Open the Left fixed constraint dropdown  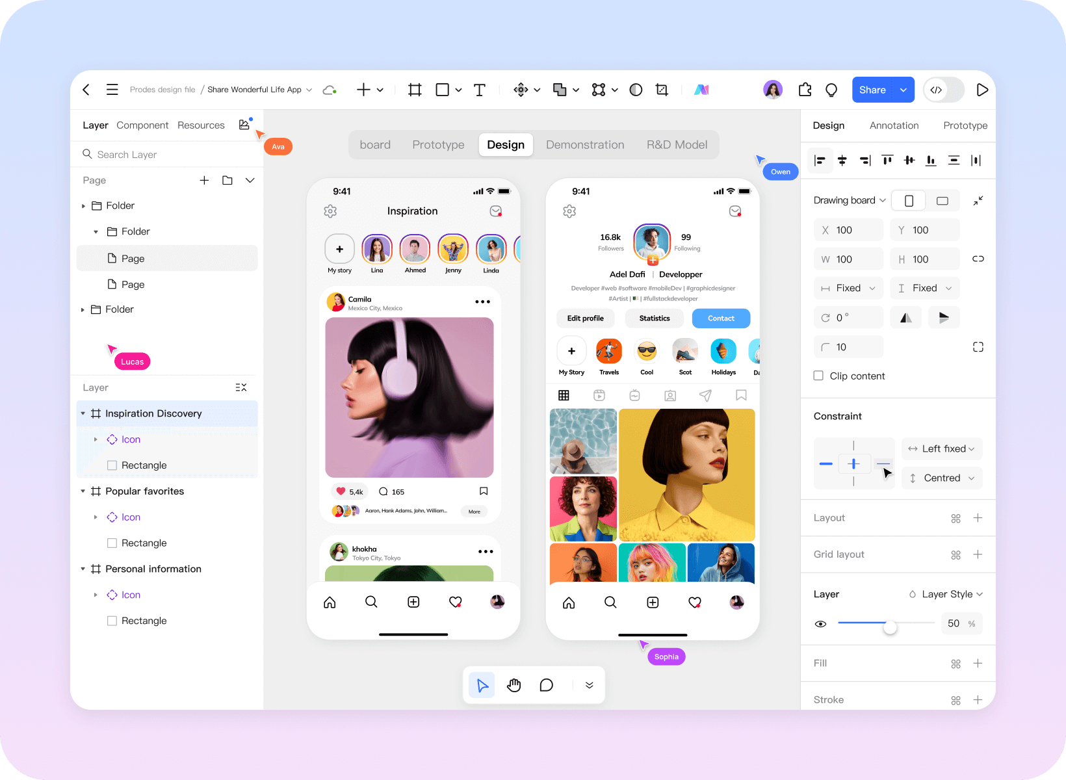click(942, 448)
